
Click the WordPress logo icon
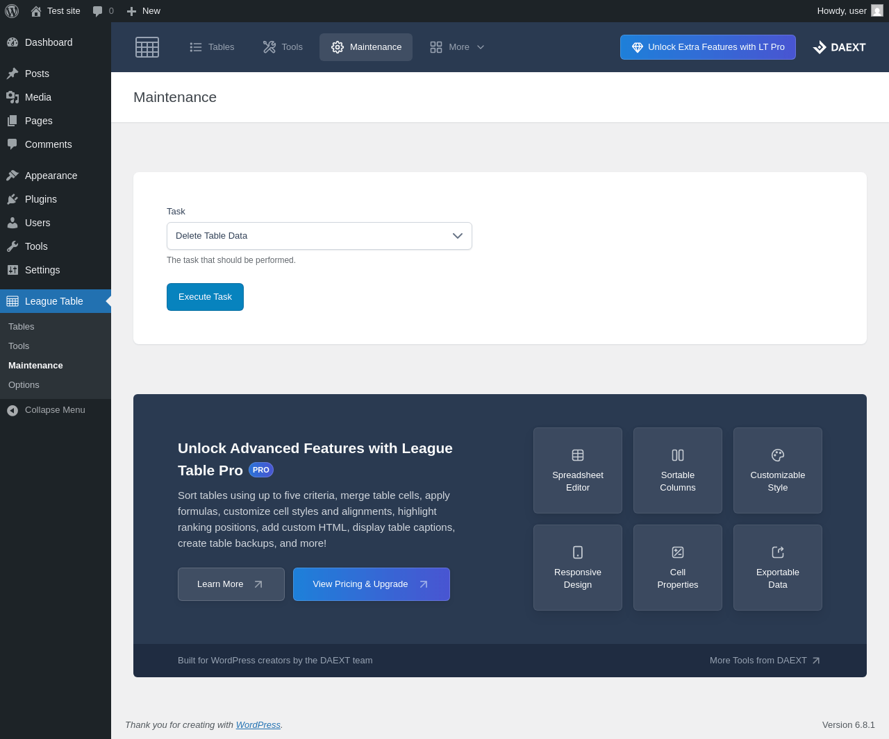pyautogui.click(x=12, y=11)
